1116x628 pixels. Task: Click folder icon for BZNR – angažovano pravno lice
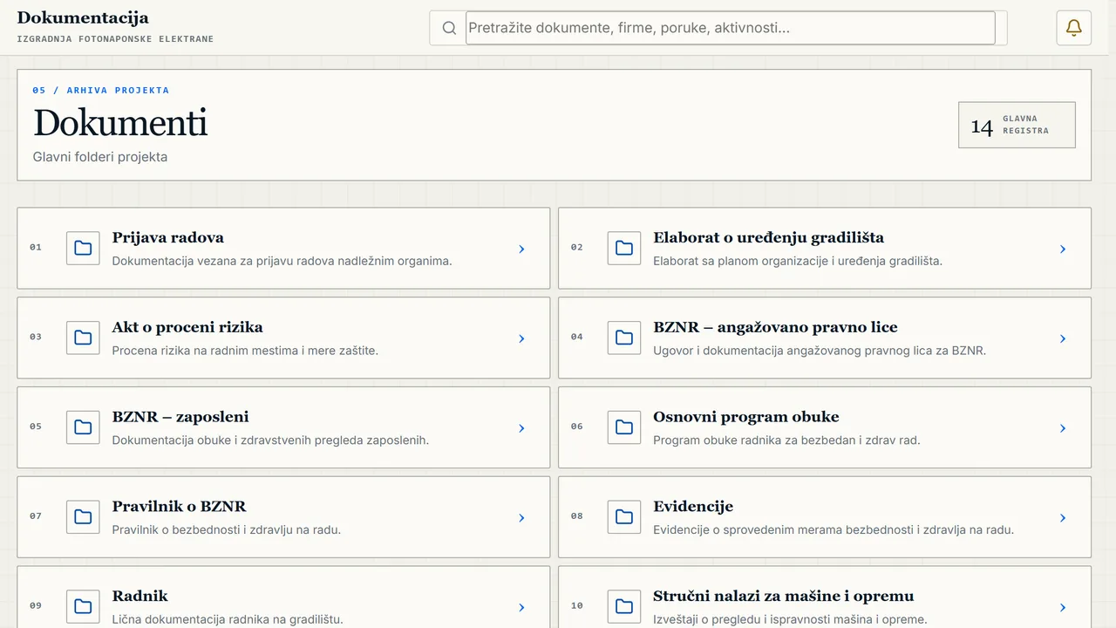tap(624, 338)
